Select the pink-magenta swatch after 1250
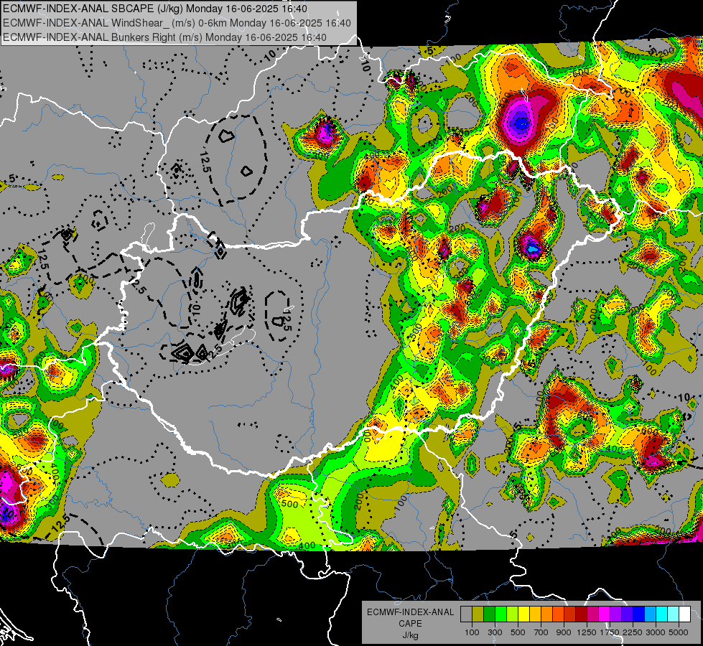This screenshot has height=646, width=703. point(592,614)
